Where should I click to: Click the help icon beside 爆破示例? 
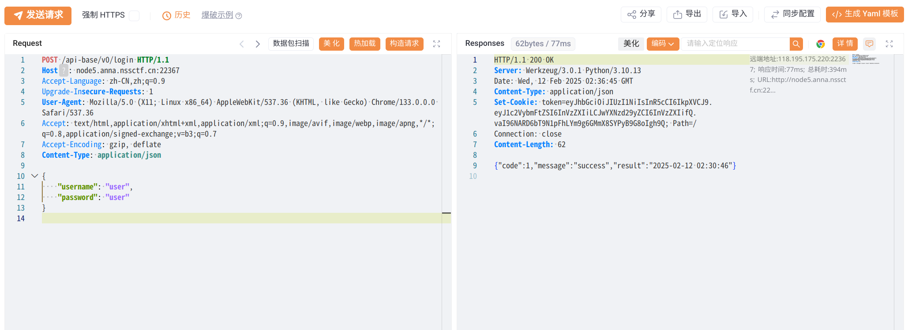point(239,16)
